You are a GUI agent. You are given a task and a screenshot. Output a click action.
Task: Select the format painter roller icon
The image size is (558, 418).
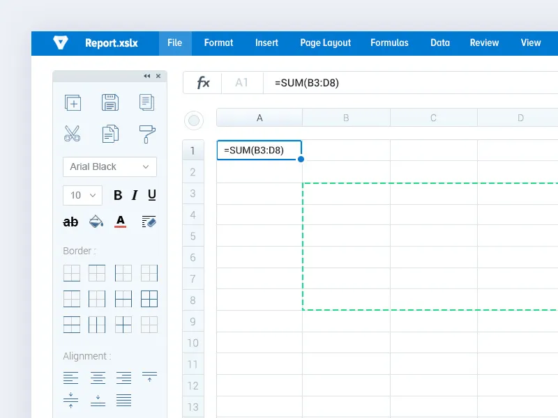tap(147, 133)
